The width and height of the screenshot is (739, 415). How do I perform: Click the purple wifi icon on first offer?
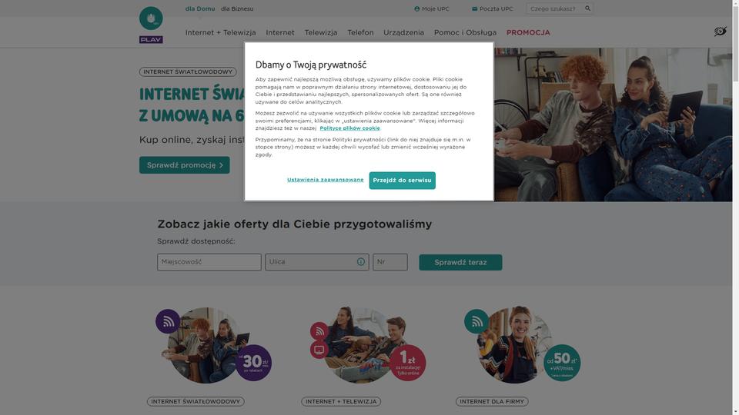168,321
